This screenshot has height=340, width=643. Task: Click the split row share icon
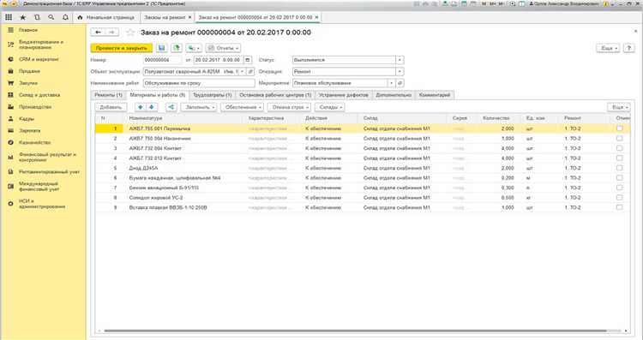click(171, 107)
